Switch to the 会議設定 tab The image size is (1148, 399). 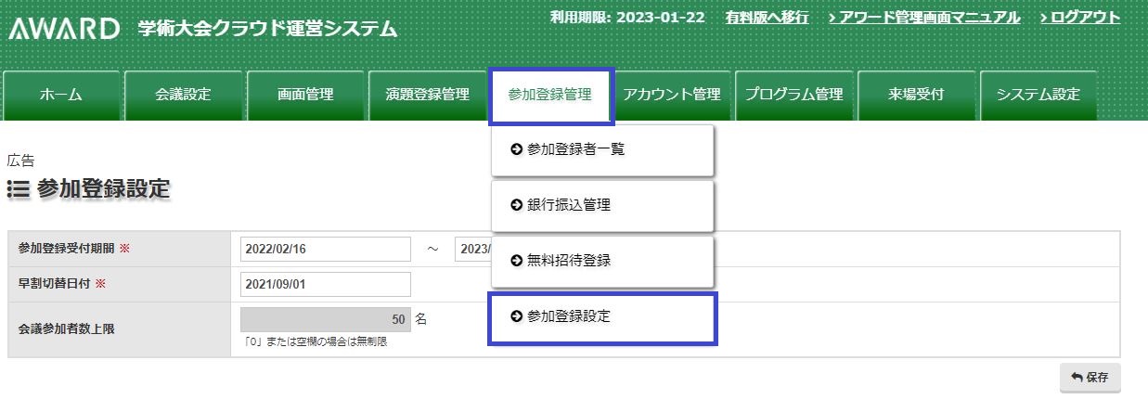coord(183,95)
